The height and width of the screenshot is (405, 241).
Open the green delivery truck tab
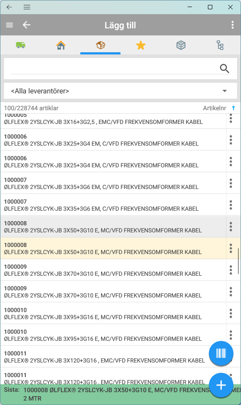tap(21, 45)
